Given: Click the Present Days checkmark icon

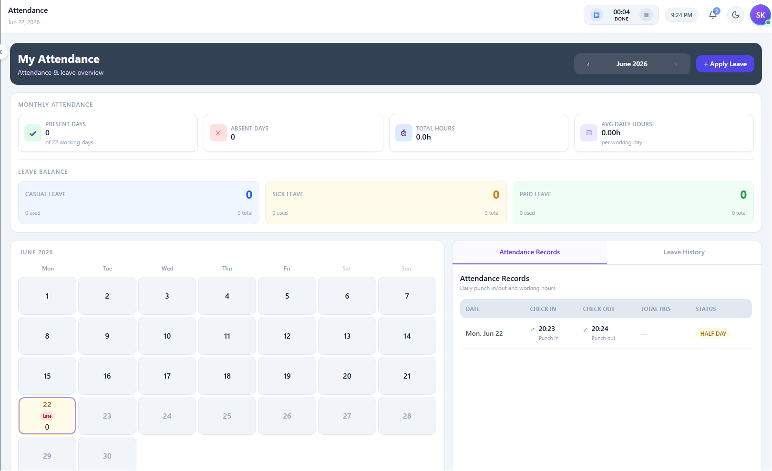Looking at the screenshot, I should coord(33,133).
